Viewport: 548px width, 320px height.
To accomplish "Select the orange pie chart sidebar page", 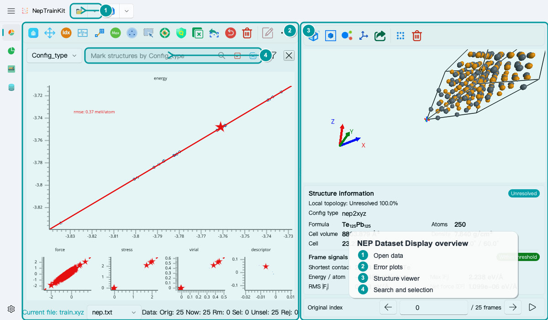I will point(11,33).
